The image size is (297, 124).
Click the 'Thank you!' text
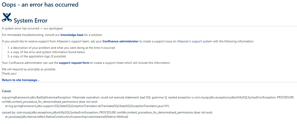pyautogui.click(x=9, y=73)
